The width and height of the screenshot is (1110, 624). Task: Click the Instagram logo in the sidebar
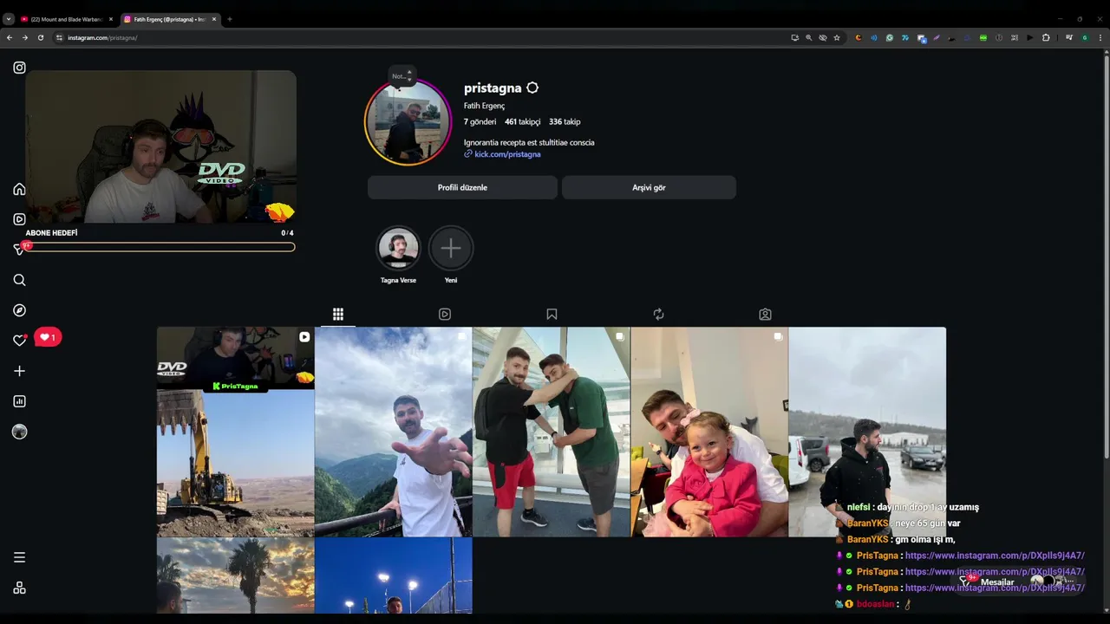(x=19, y=68)
